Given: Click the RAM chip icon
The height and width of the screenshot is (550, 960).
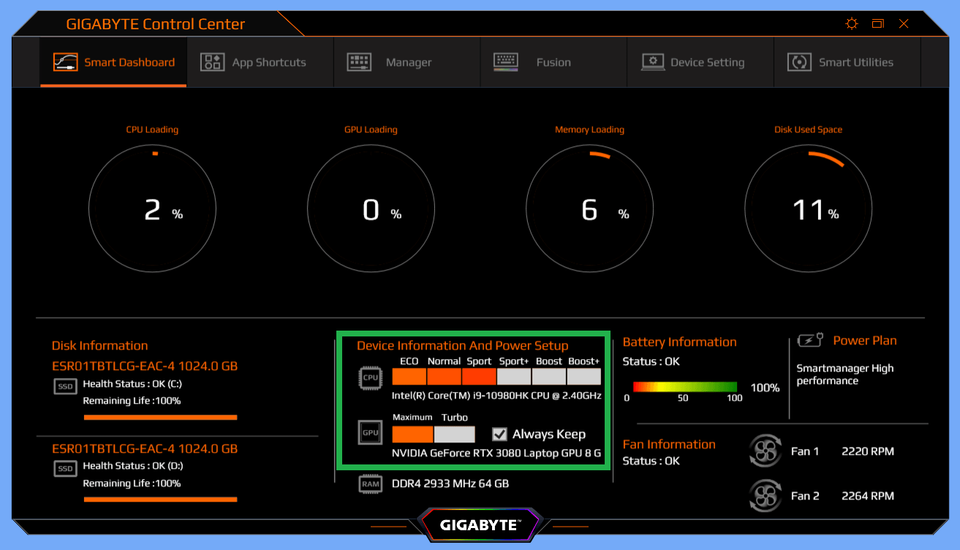Looking at the screenshot, I should tap(370, 483).
